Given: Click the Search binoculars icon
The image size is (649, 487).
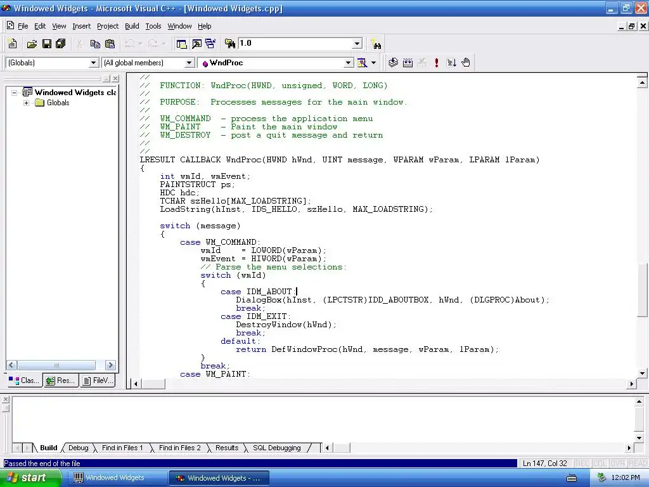Looking at the screenshot, I should pos(376,44).
